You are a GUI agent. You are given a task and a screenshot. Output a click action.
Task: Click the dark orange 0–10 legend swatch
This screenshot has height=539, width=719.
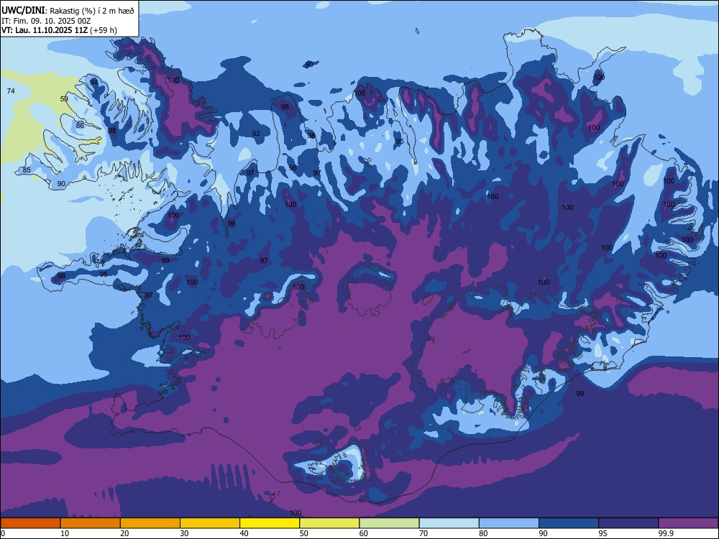point(30,523)
